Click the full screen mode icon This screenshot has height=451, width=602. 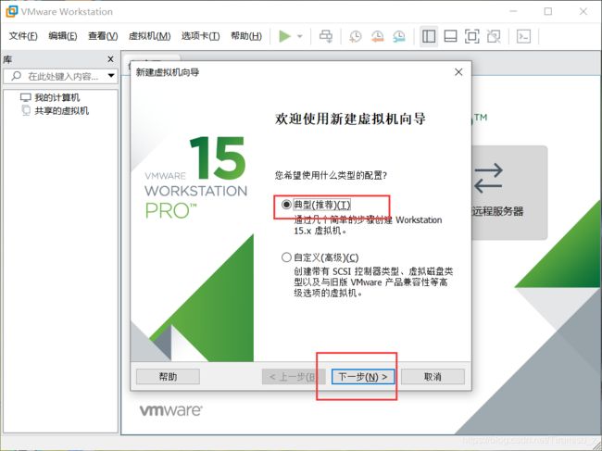(471, 36)
